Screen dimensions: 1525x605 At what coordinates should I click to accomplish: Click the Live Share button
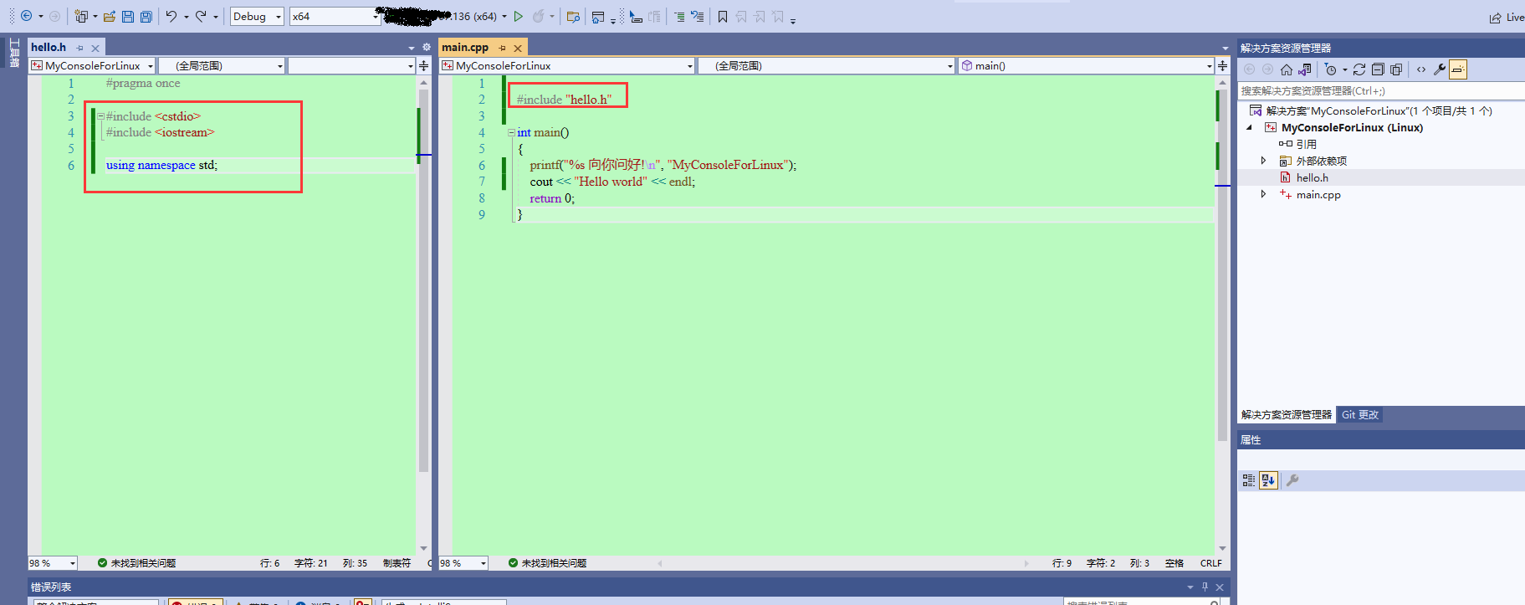pyautogui.click(x=1507, y=17)
